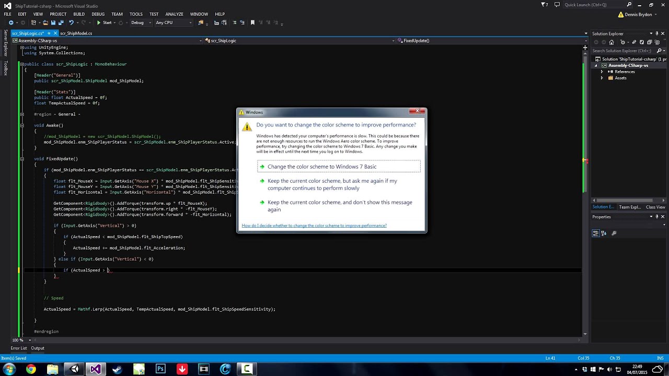Viewport: 669px width, 376px height.
Task: Open Steam from the taskbar
Action: (117, 369)
